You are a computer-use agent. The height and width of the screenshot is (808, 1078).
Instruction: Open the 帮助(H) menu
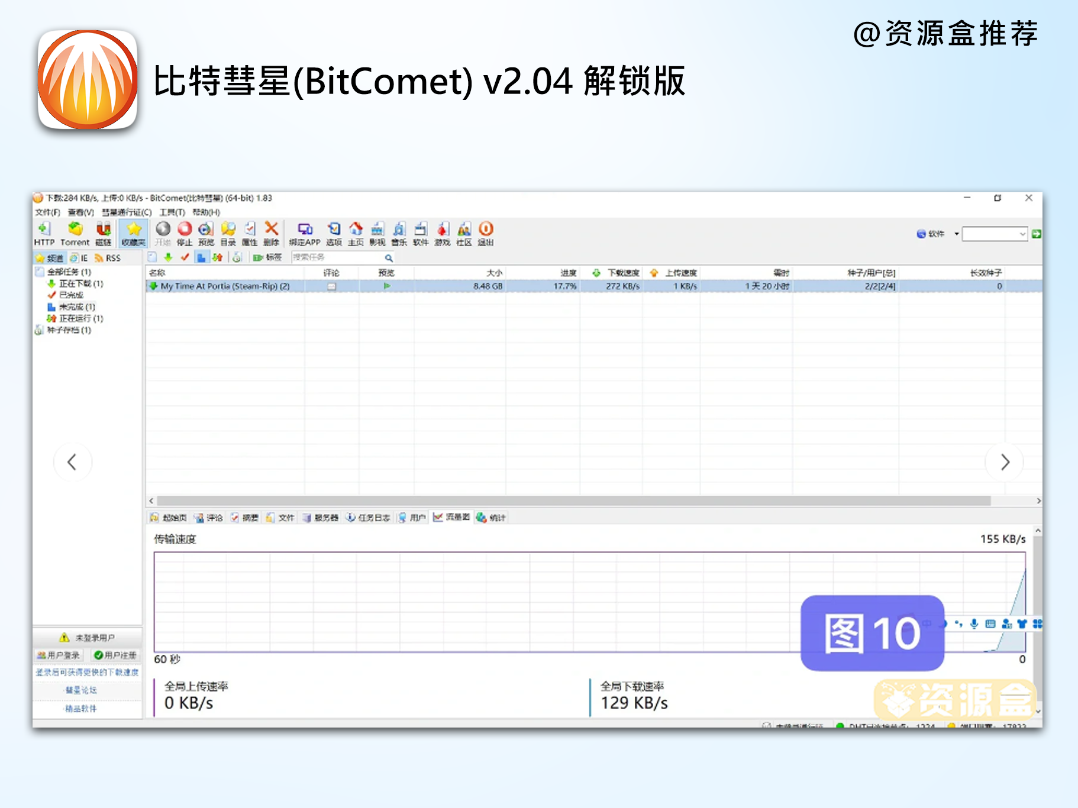click(206, 212)
